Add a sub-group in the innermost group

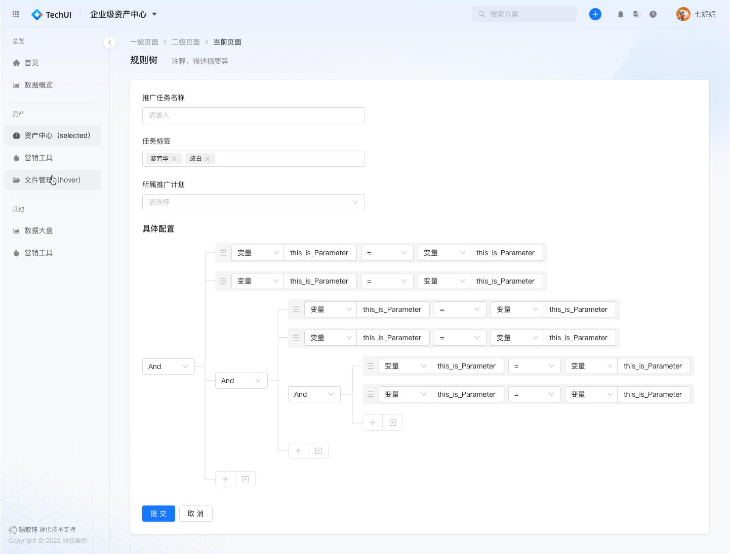point(393,423)
